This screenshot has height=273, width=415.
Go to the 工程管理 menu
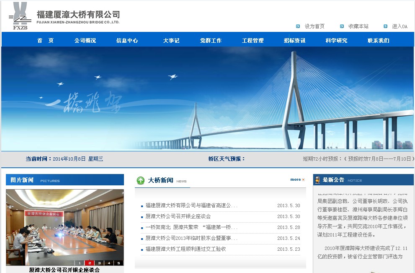[x=253, y=41]
